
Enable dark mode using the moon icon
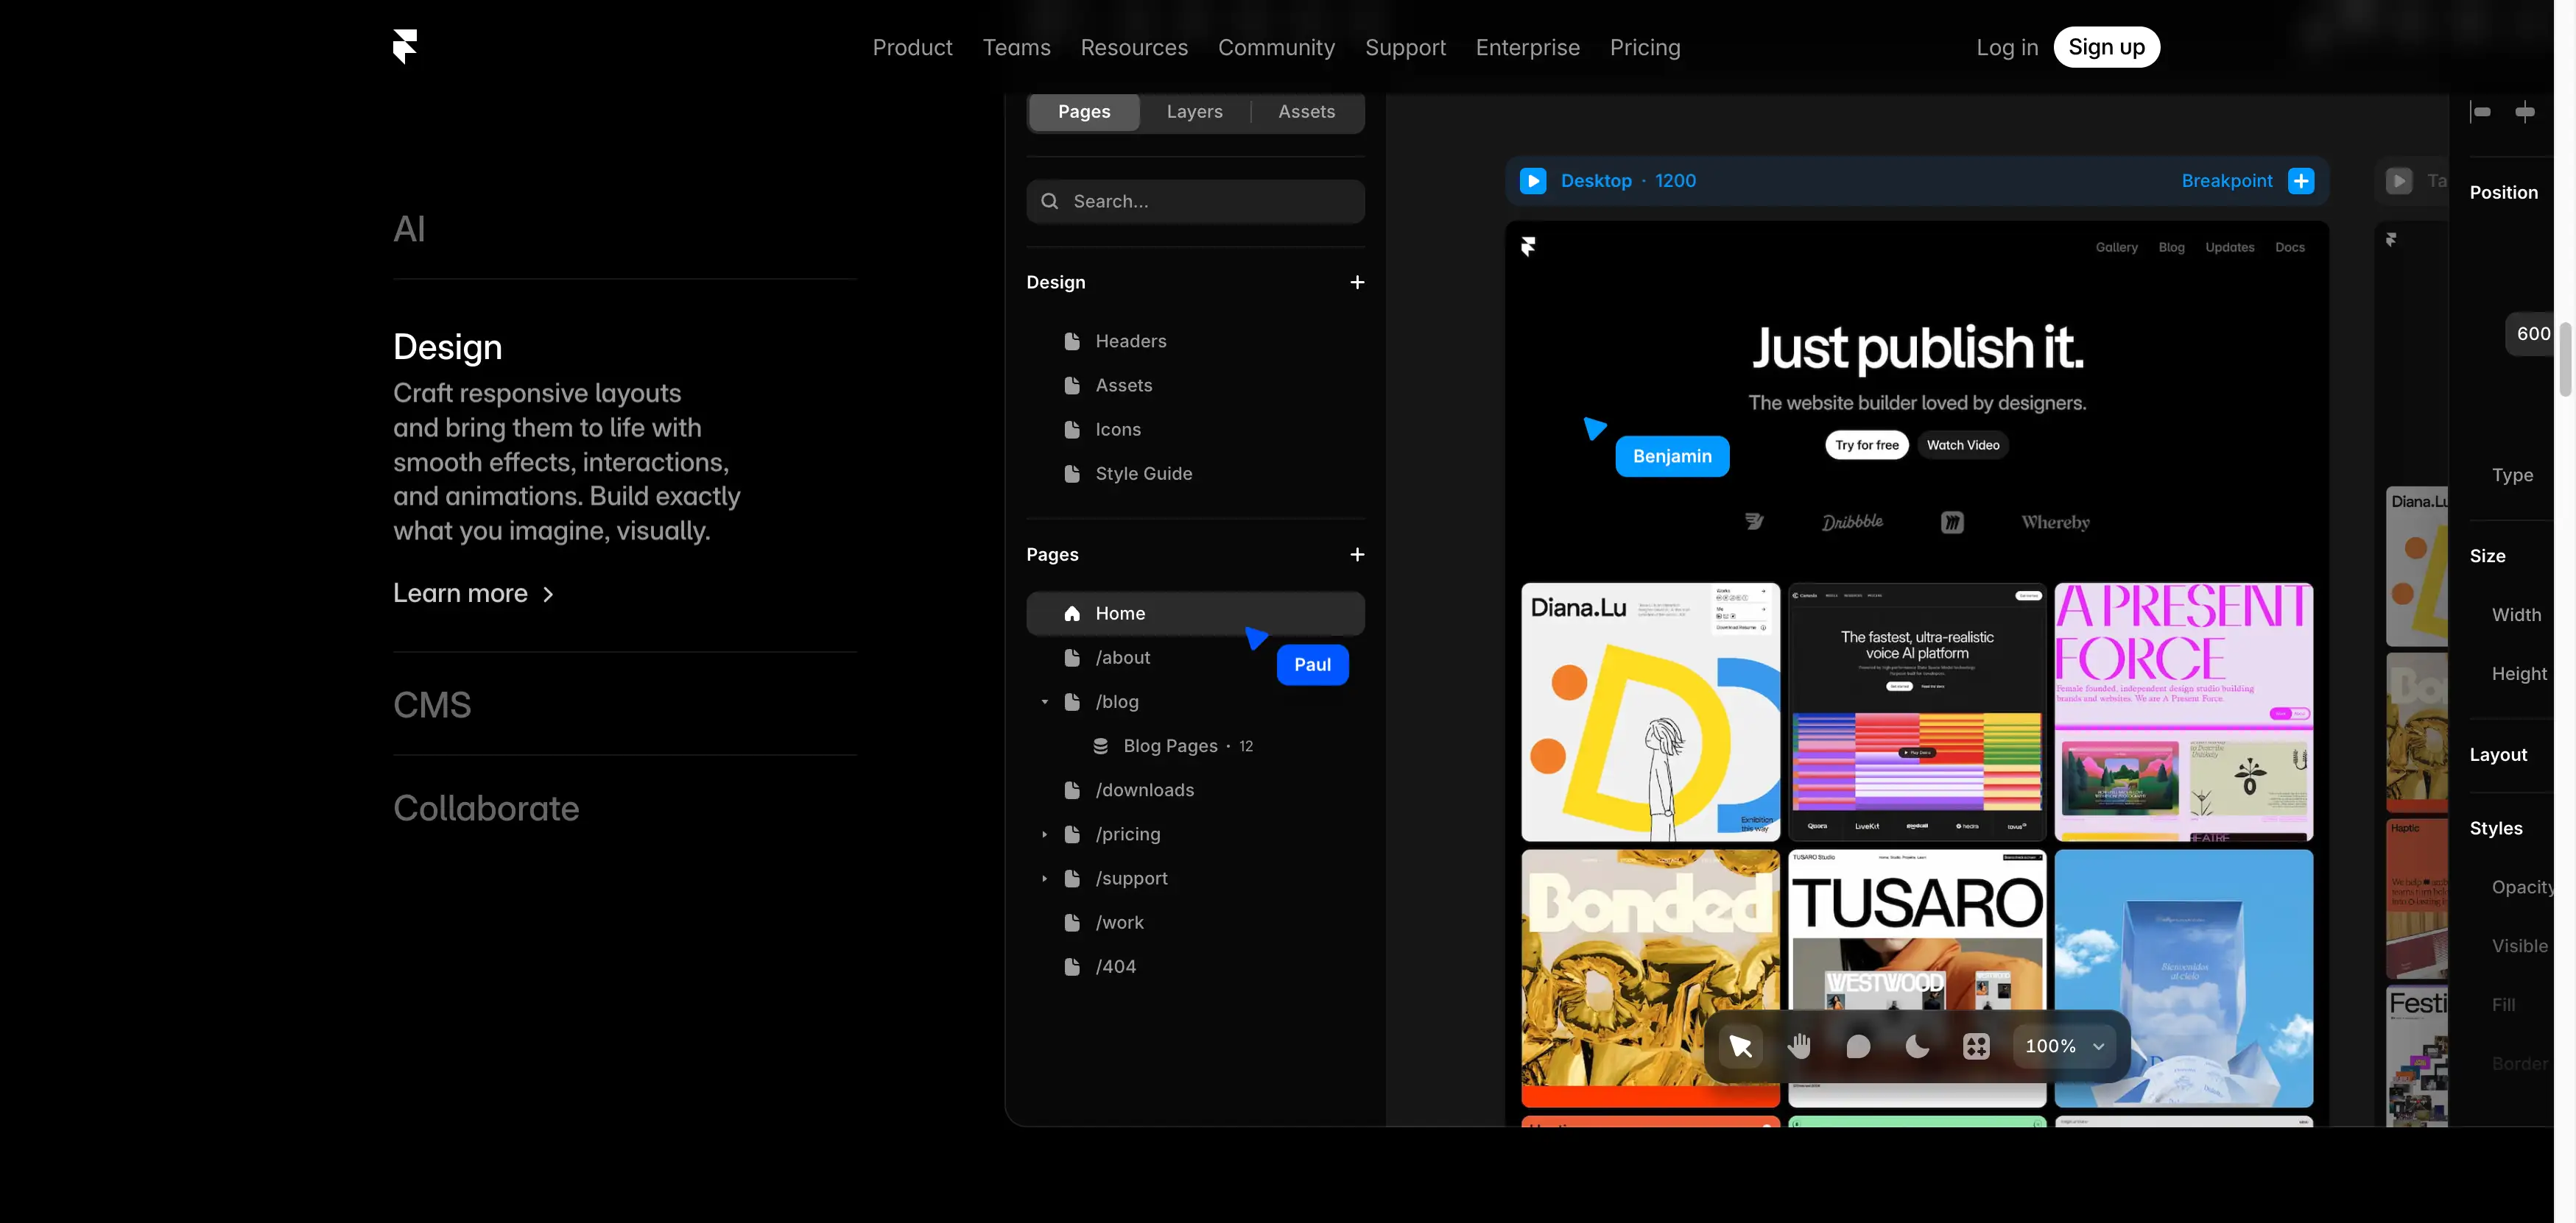tap(1917, 1045)
